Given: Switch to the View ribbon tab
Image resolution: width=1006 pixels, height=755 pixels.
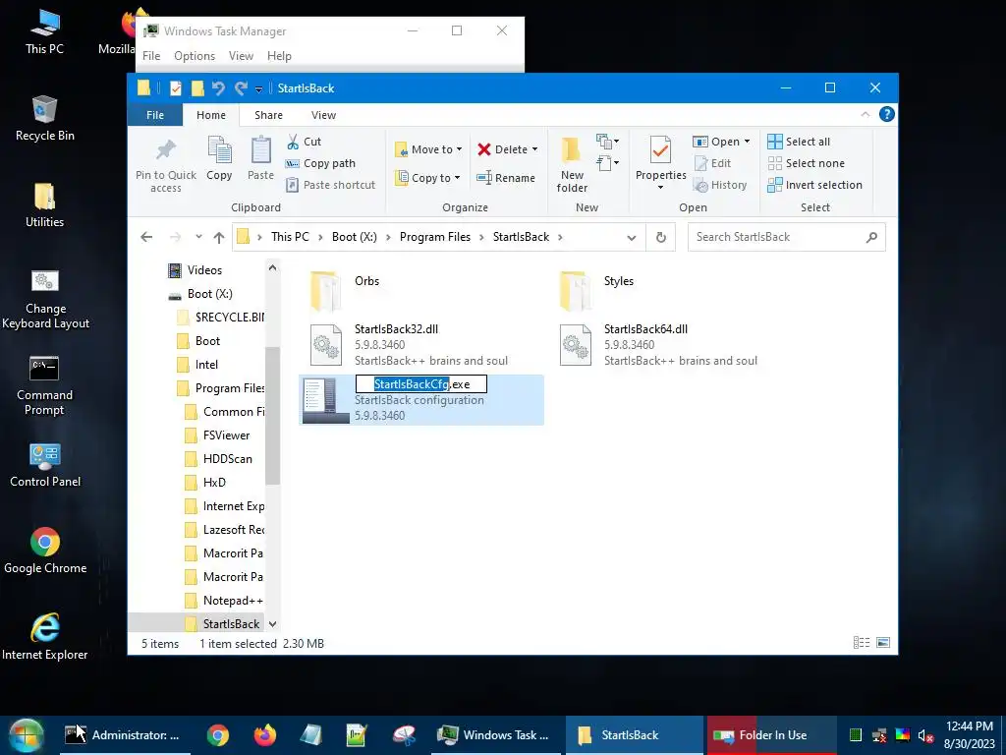Looking at the screenshot, I should click(x=323, y=115).
